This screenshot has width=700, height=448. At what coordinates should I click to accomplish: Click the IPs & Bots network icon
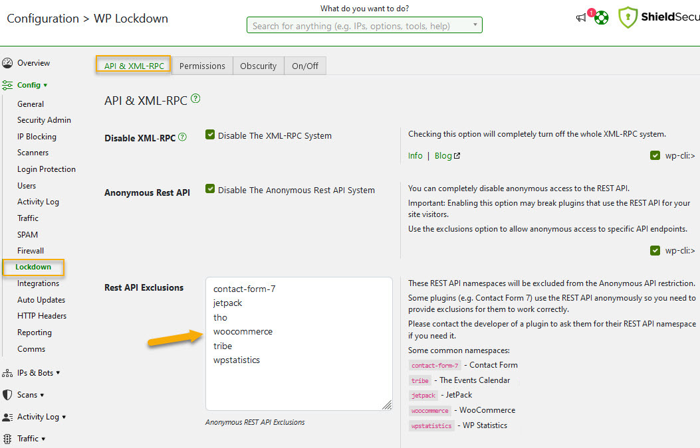tap(7, 373)
